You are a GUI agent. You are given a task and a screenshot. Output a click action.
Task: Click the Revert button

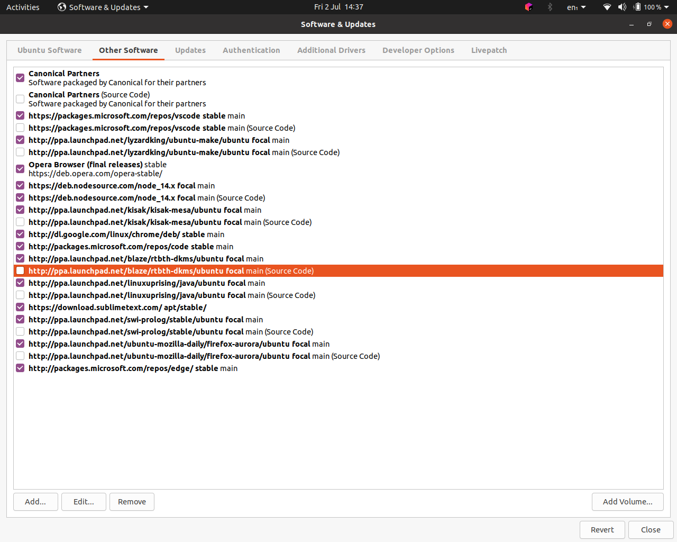tap(602, 530)
